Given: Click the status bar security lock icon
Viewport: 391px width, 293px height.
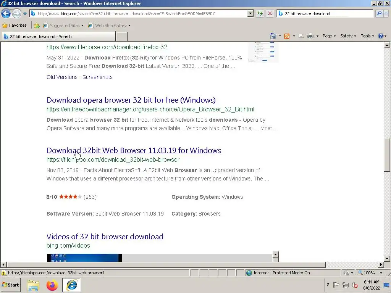Looking at the screenshot, I should click(346, 273).
